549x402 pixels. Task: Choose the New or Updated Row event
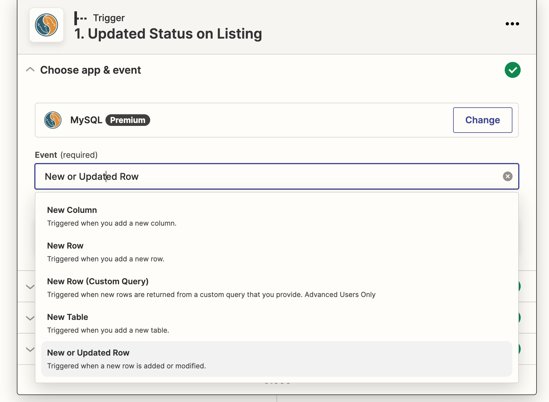point(277,359)
